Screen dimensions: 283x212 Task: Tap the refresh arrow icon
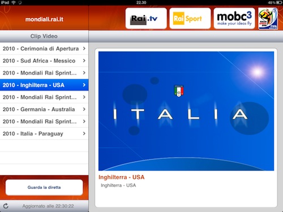[6, 206]
